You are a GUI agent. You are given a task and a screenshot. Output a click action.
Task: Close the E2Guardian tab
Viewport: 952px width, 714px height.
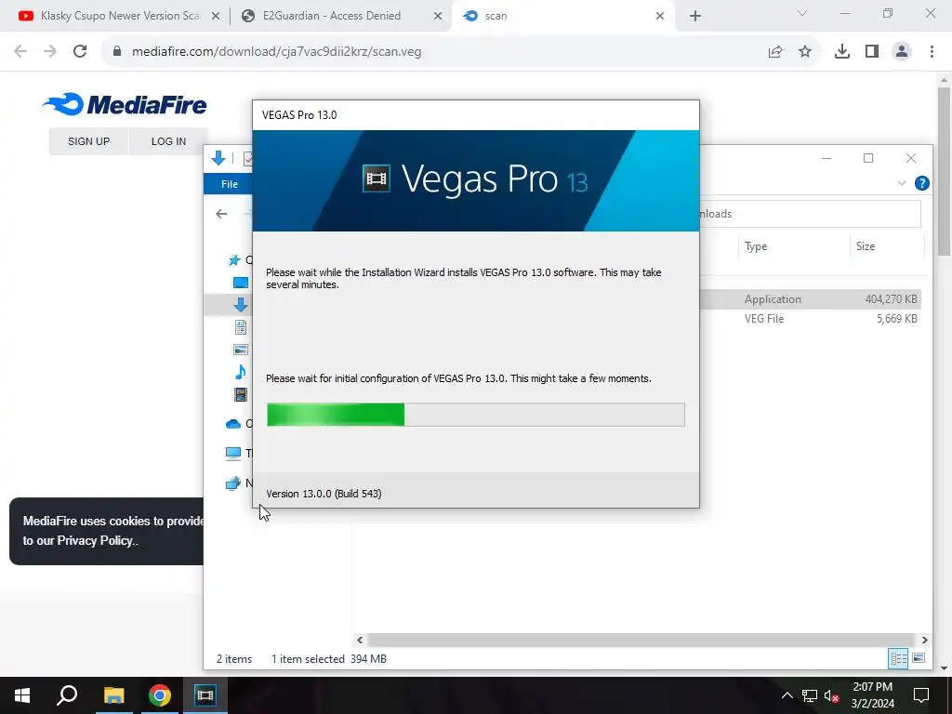(438, 17)
